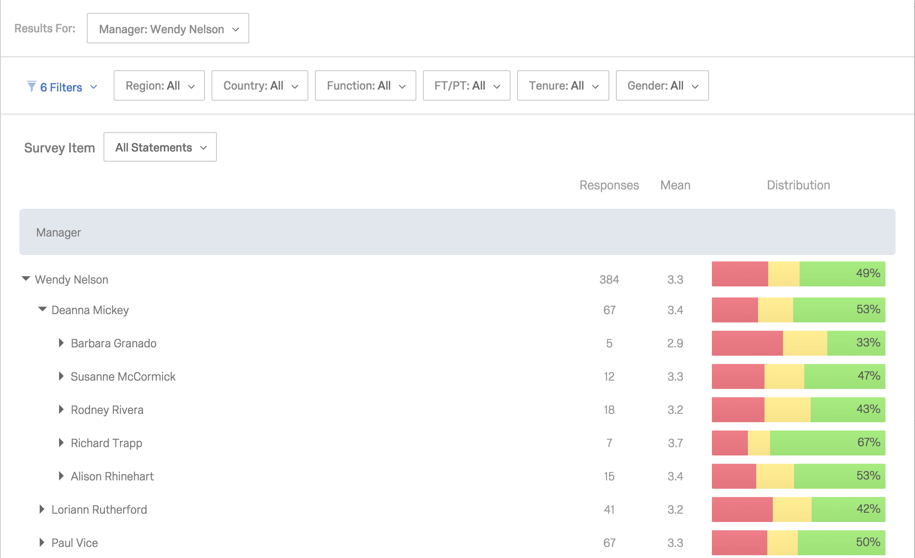Screen dimensions: 915x558
Task: Click the blue funnel filter icon
Action: tap(31, 86)
